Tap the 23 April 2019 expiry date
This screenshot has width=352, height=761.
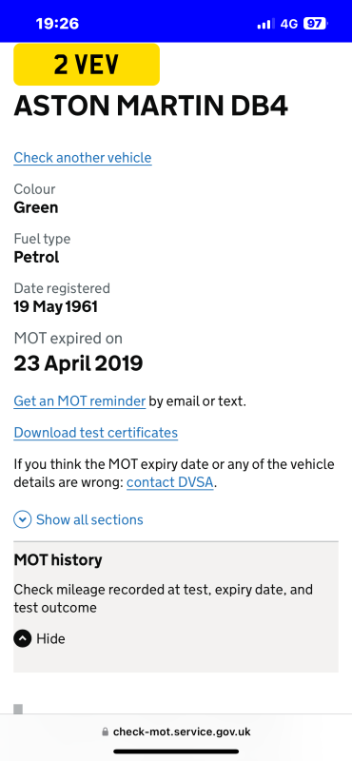coord(78,363)
